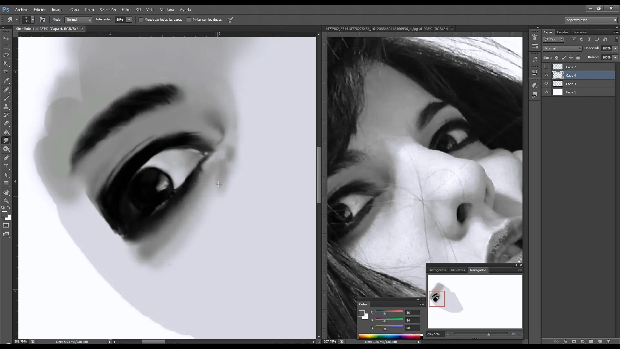
Task: Click the G value input field
Action: tap(412, 321)
